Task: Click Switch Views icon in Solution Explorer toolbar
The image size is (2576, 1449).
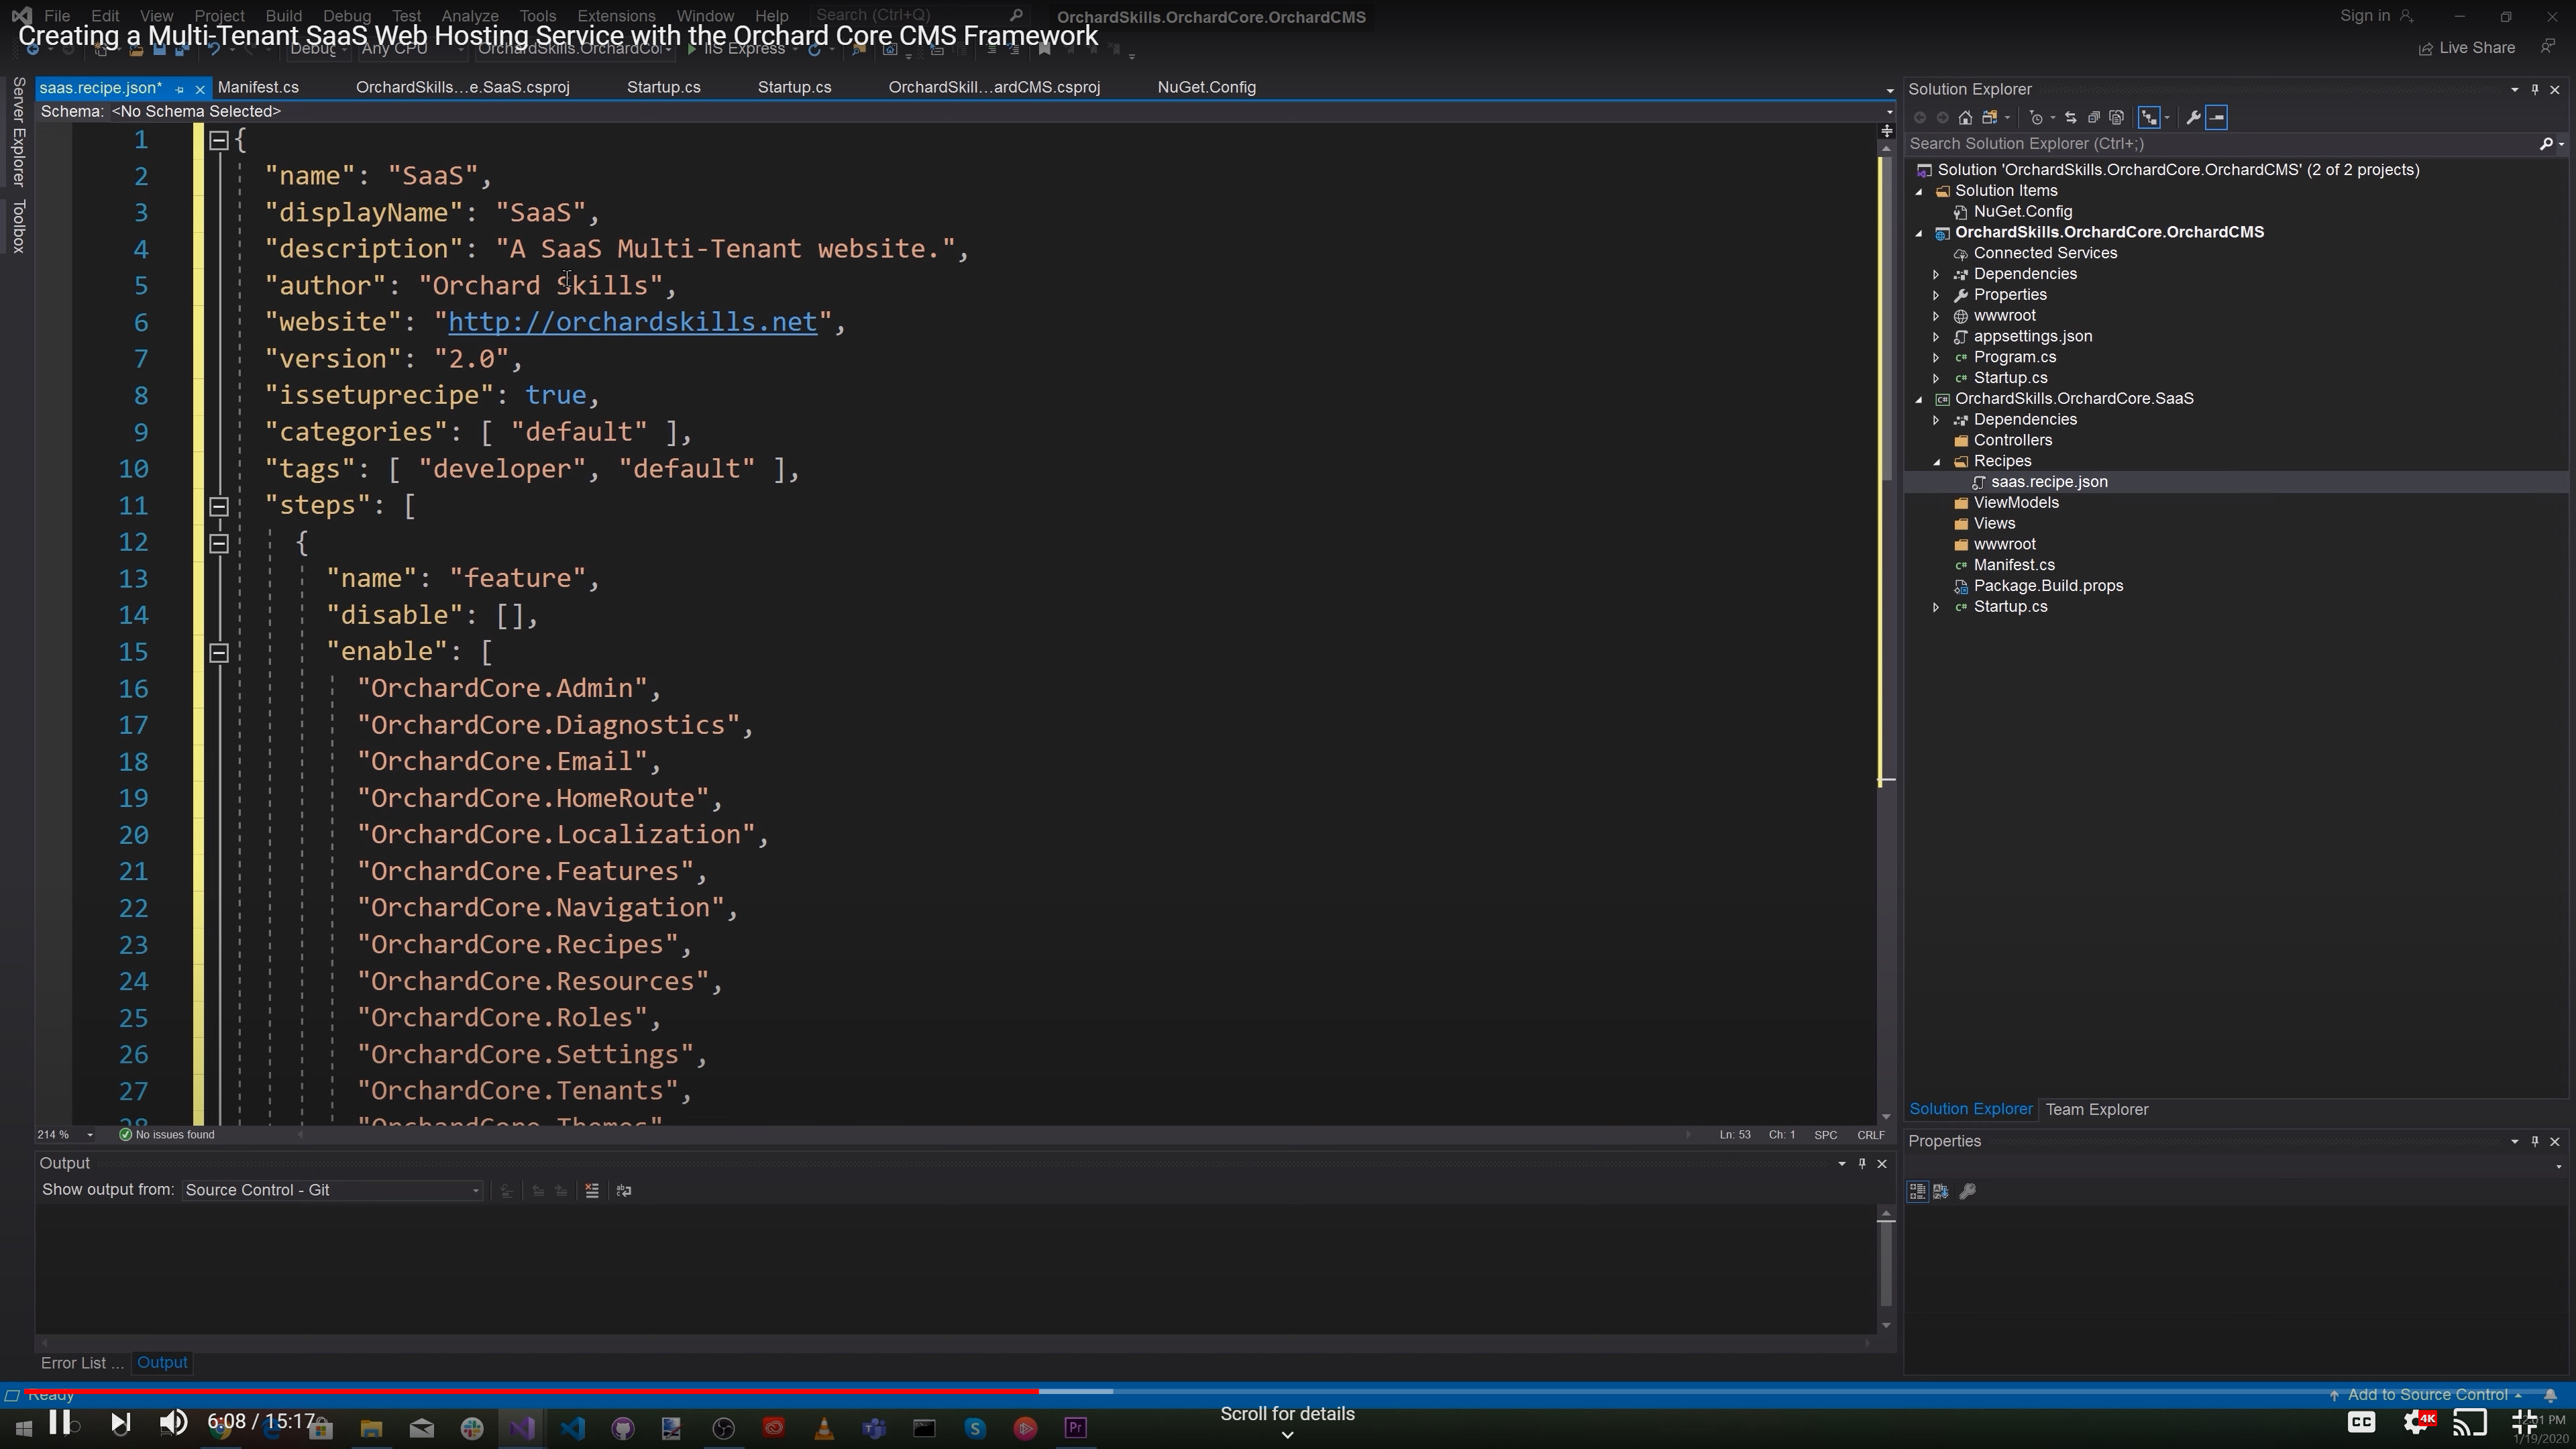Action: (1990, 117)
